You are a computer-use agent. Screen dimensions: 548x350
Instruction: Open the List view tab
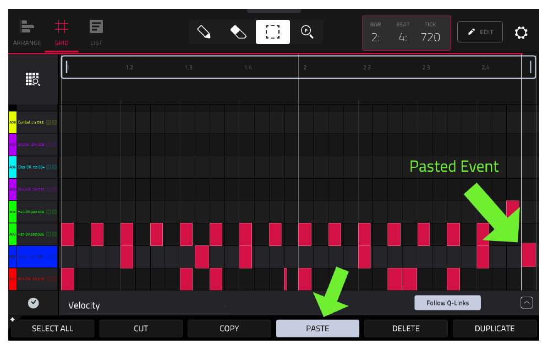click(x=96, y=34)
